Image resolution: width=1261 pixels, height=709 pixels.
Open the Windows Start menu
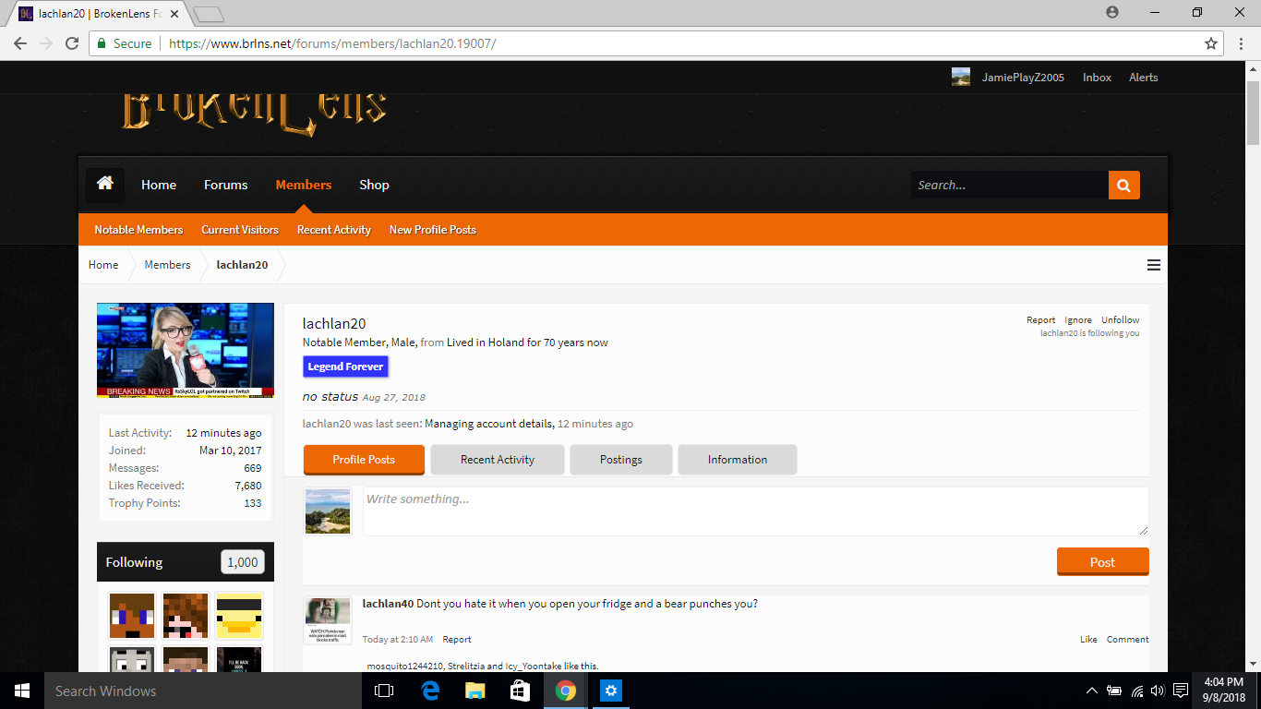coord(22,691)
